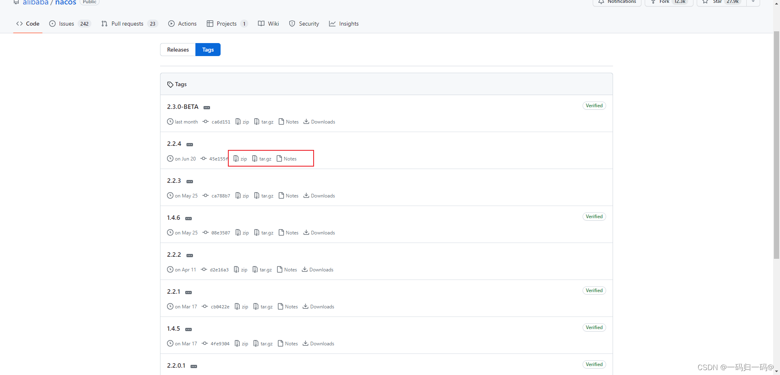Open Downloads for tag 1.4.5
Viewport: 780px width, 375px height.
[x=318, y=343]
